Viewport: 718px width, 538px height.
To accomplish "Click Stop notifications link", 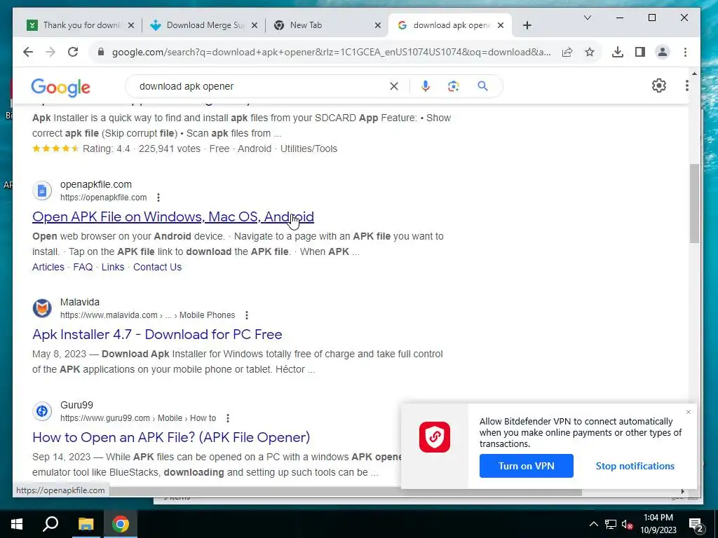I will (635, 466).
